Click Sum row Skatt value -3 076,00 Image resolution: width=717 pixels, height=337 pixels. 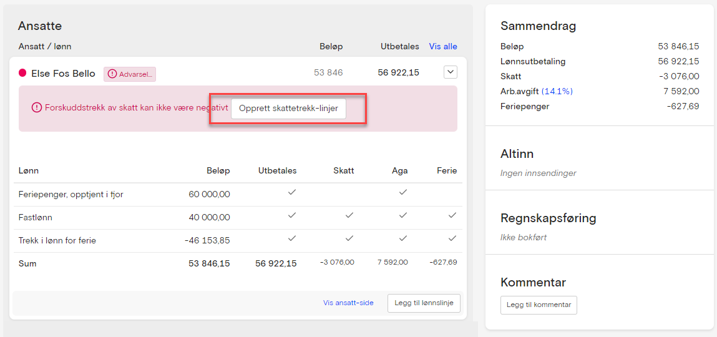point(337,263)
